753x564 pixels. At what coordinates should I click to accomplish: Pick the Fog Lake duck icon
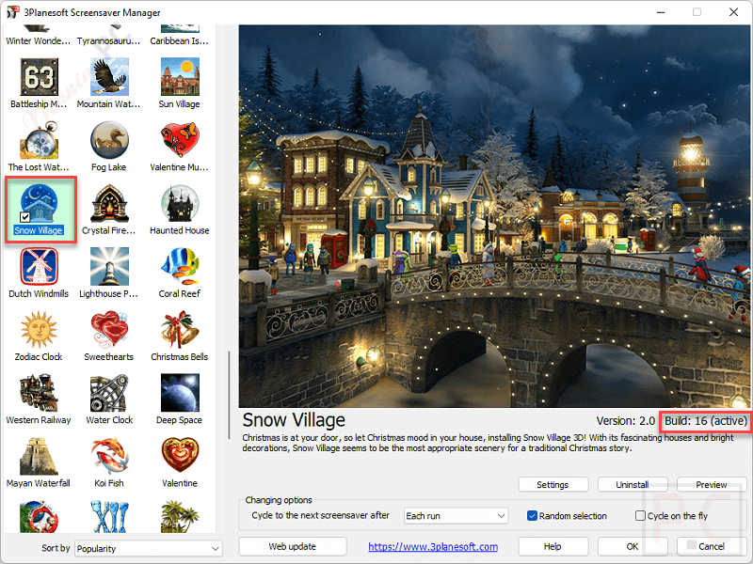click(x=109, y=140)
